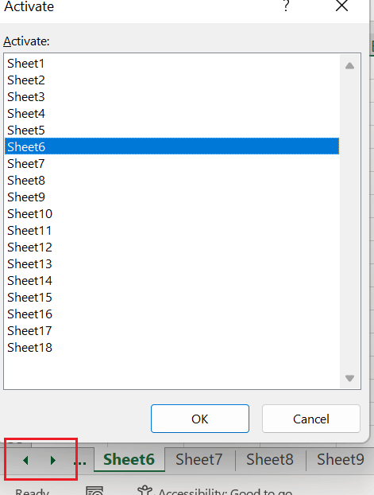Switch to the Sheet9 tab
Viewport: 374px width, 495px height.
(x=341, y=459)
